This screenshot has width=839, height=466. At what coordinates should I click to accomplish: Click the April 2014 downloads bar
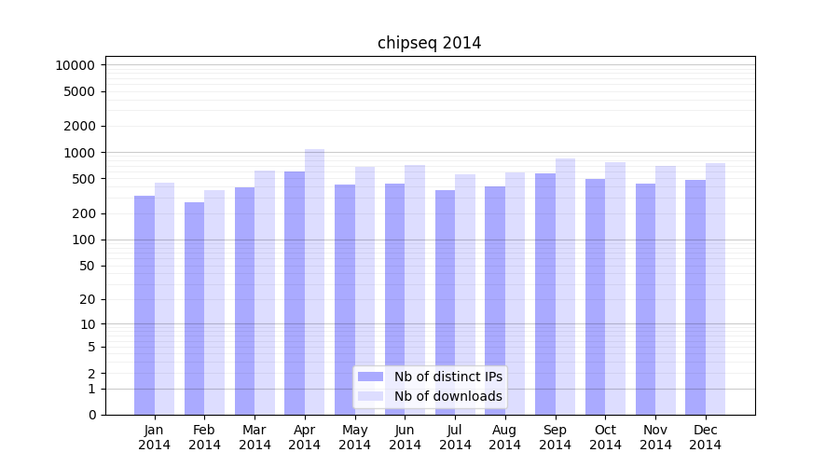[x=315, y=280]
